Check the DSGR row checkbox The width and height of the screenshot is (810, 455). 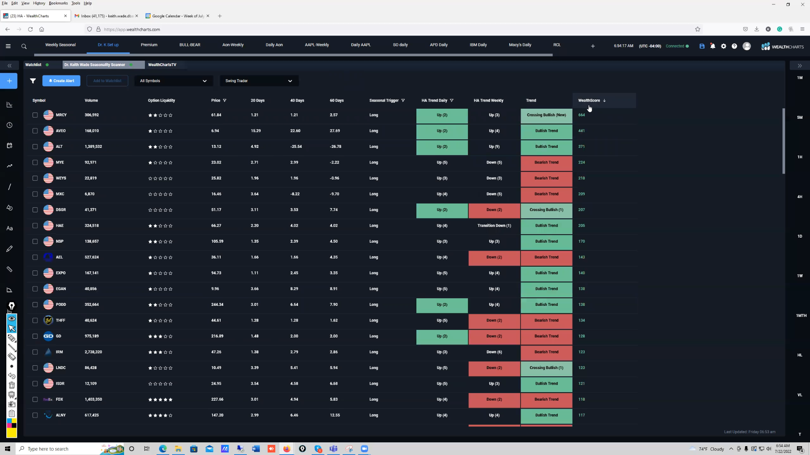pos(35,210)
